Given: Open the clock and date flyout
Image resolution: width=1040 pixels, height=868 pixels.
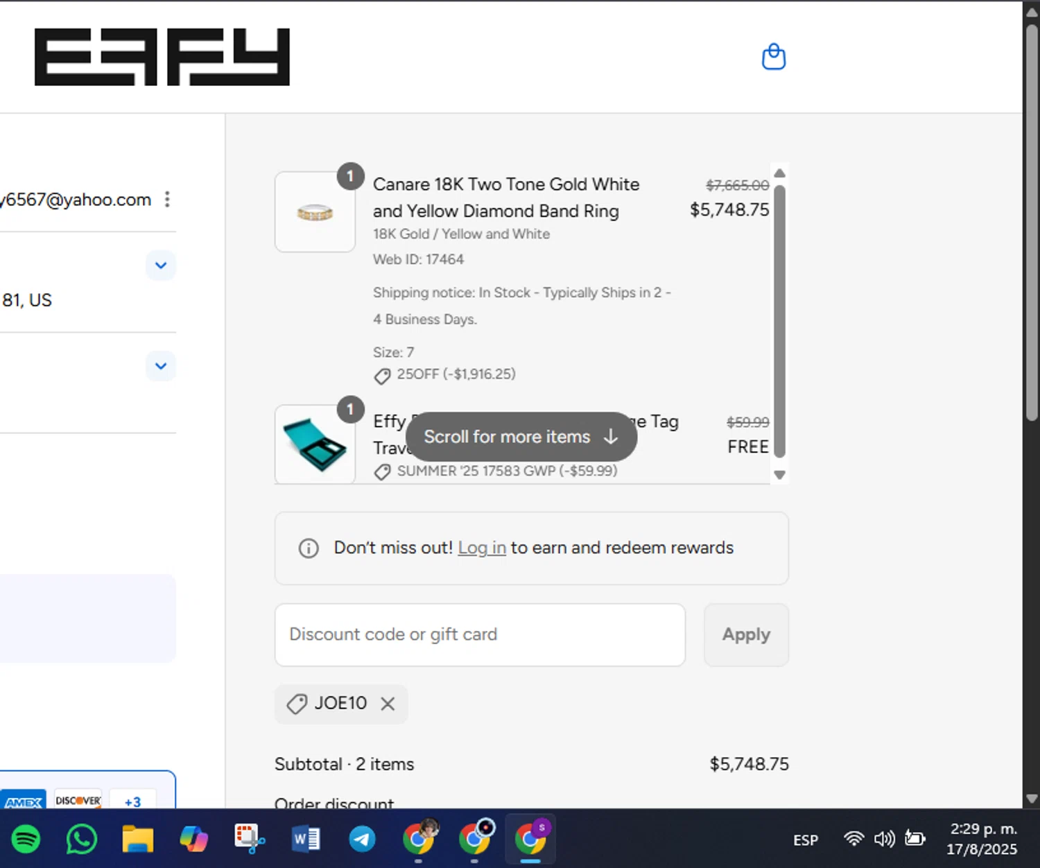Looking at the screenshot, I should (982, 839).
